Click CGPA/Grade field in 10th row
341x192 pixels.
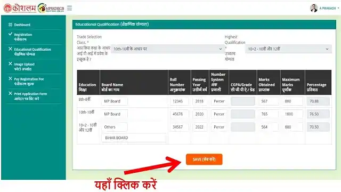coord(243,114)
